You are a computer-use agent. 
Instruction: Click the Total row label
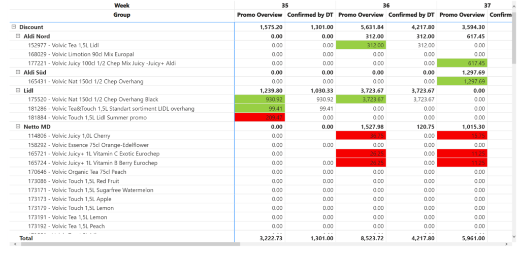click(x=26, y=238)
